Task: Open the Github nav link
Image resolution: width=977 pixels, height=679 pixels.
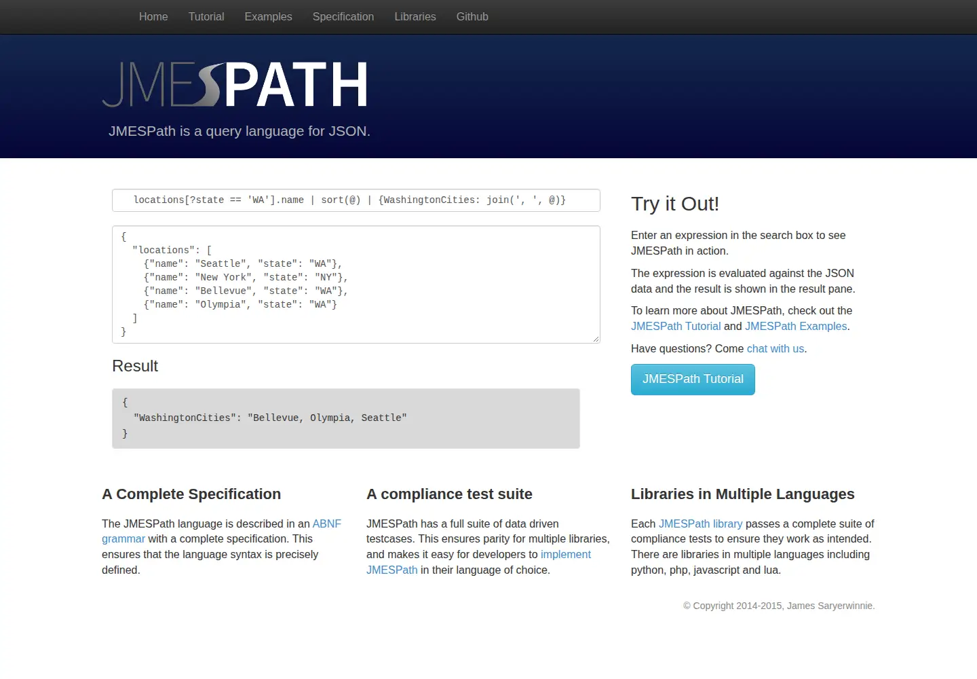Action: [472, 17]
